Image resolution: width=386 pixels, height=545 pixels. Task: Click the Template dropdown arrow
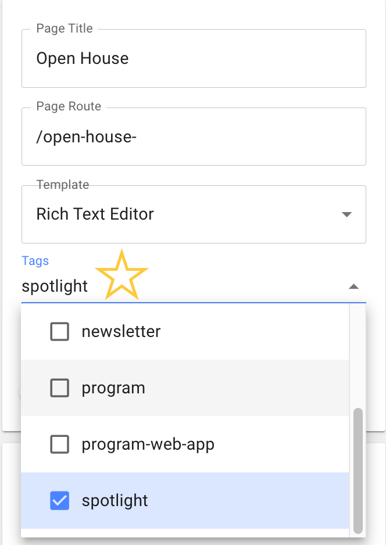(x=347, y=214)
